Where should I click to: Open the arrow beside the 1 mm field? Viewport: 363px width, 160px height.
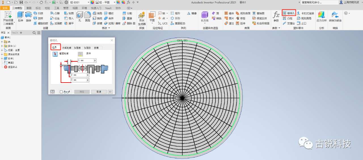tap(95, 60)
